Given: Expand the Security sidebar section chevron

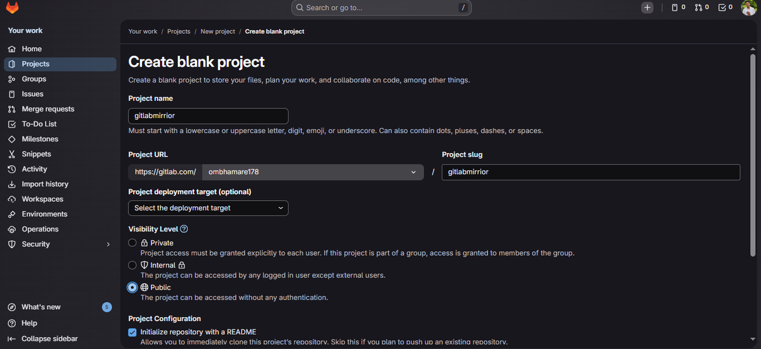Looking at the screenshot, I should 108,245.
